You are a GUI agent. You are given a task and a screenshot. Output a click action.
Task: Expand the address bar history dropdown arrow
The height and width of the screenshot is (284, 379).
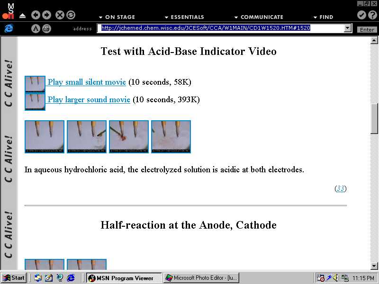click(x=348, y=28)
